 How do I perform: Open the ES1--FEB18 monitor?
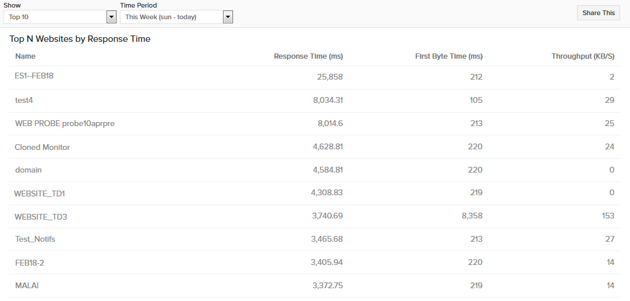[34, 76]
